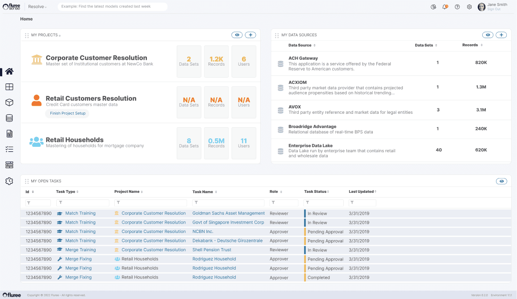Open the grid table icon in sidebar
The height and width of the screenshot is (299, 517).
pyautogui.click(x=9, y=87)
